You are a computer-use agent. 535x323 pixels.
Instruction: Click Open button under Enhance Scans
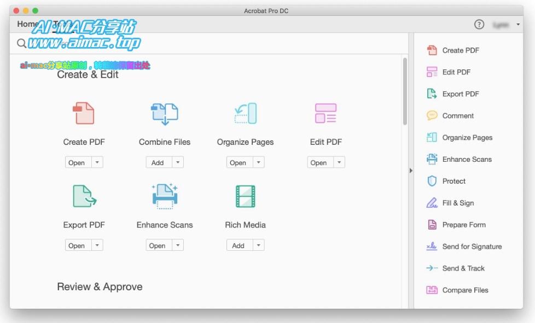click(x=159, y=245)
